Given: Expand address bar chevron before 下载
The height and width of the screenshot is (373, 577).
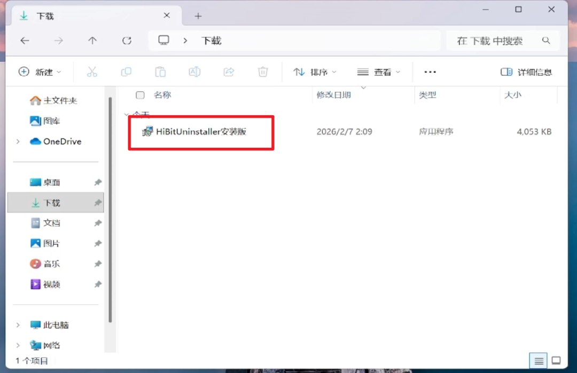Looking at the screenshot, I should click(x=185, y=41).
